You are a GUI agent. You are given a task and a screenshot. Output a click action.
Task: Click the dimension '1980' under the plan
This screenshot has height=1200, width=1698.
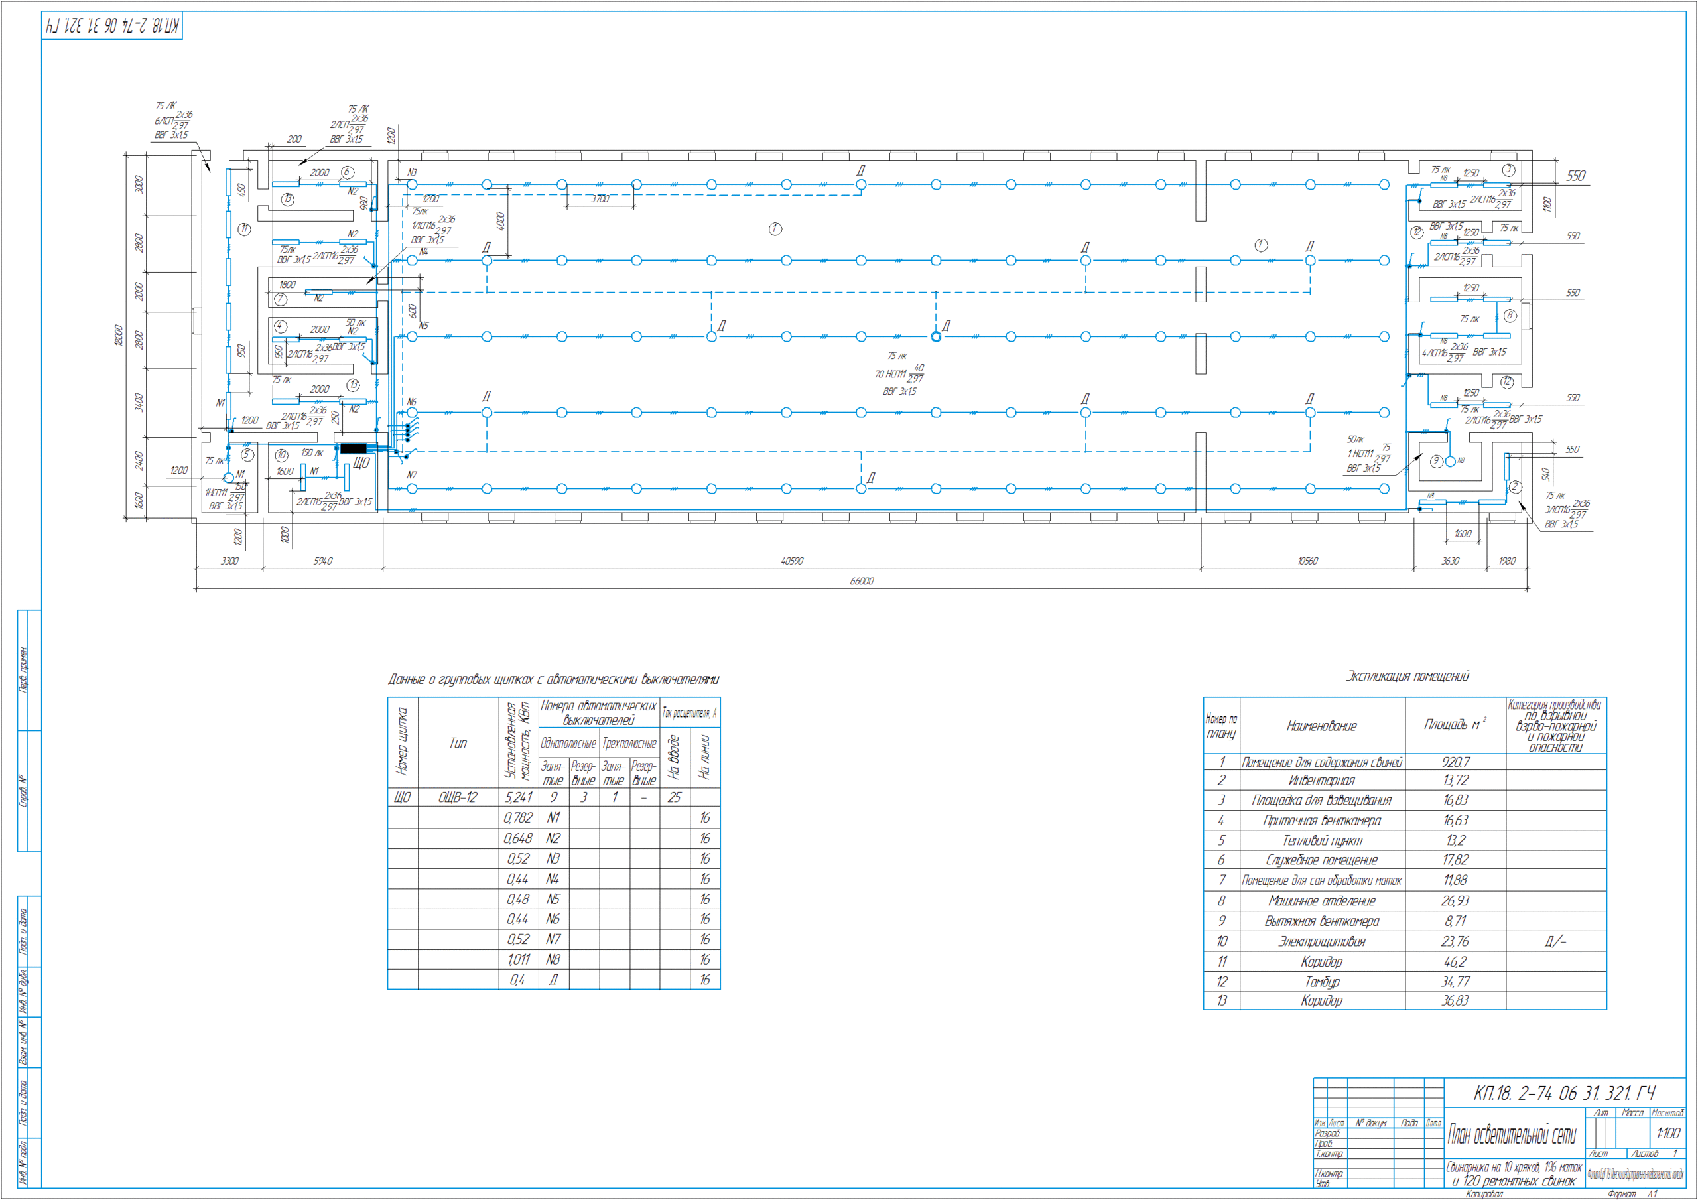(x=1507, y=561)
